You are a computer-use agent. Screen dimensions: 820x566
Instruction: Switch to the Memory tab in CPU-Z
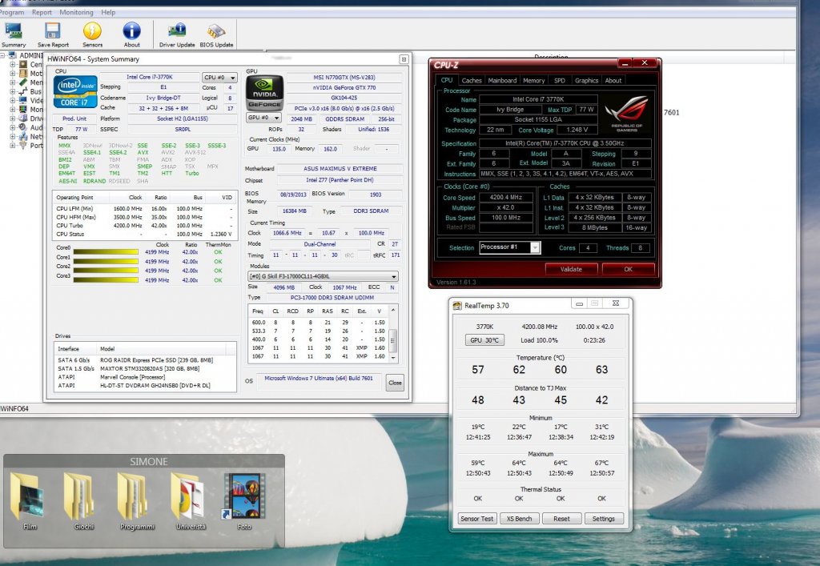tap(533, 81)
